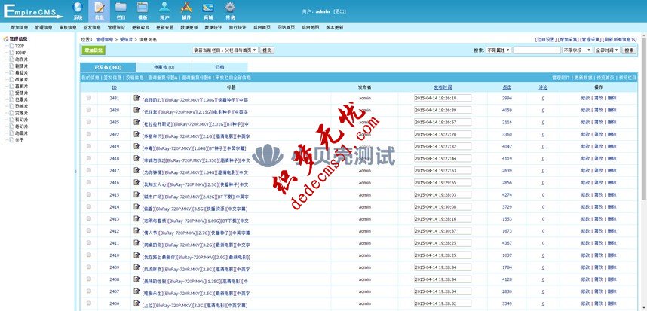
Task: Tick the checkbox for row ID 2417
Action: tap(89, 170)
